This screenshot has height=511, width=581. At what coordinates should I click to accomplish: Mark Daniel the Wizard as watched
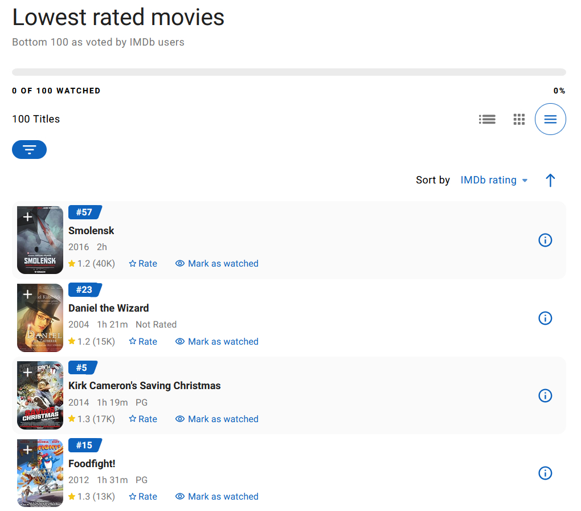pos(217,342)
